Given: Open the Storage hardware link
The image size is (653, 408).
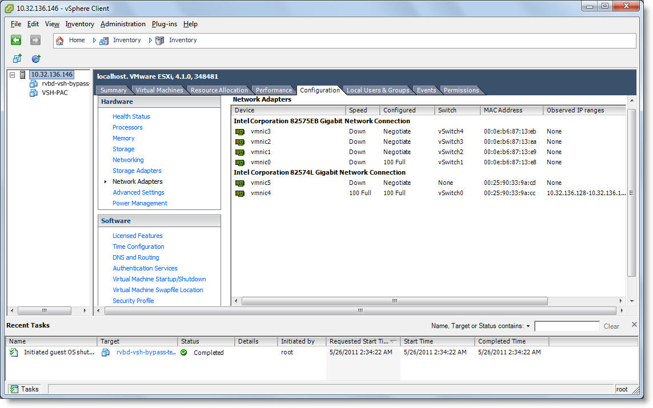Looking at the screenshot, I should [x=123, y=149].
